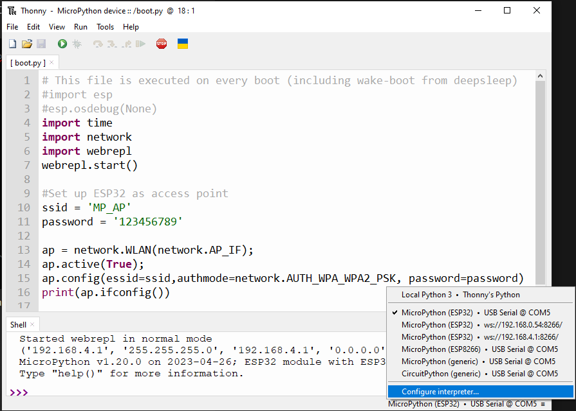This screenshot has width=576, height=411.
Task: Open the View menu
Action: tap(57, 27)
